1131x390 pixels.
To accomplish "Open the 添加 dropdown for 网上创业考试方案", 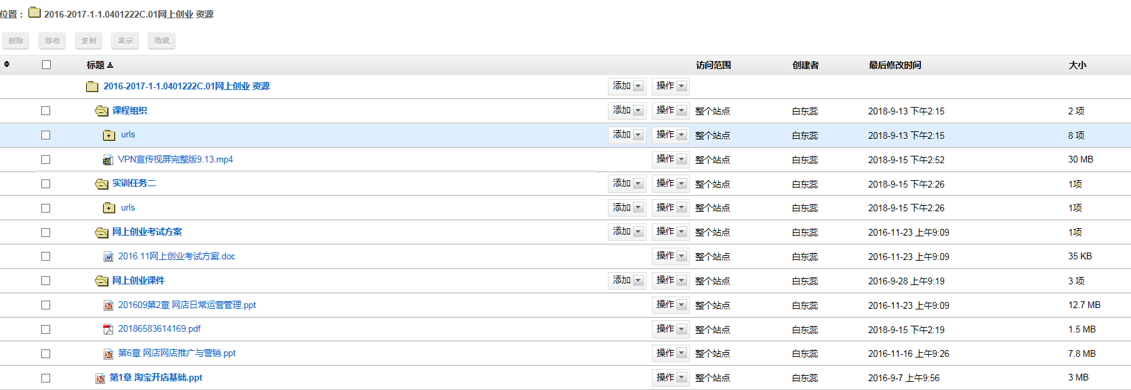I will 627,232.
